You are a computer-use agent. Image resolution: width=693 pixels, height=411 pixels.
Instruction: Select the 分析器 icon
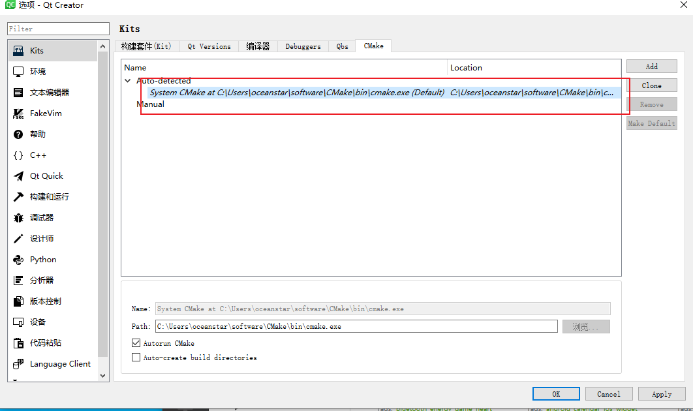(18, 280)
